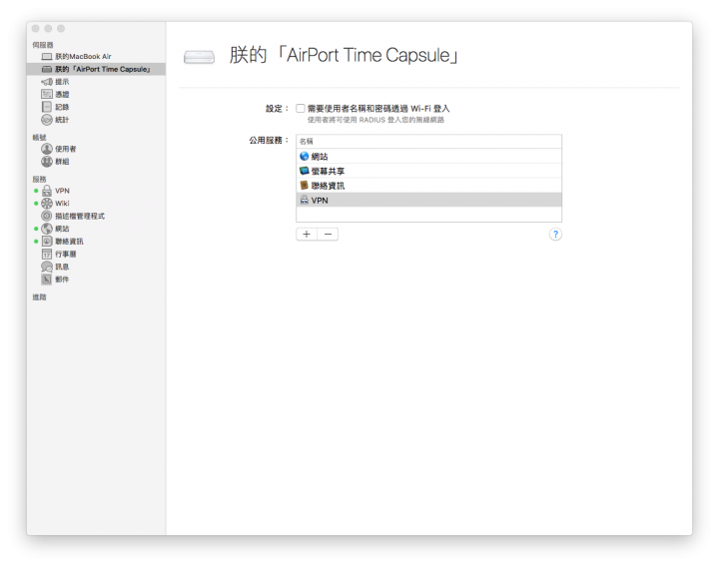Open help with question mark button
719x567 pixels.
point(555,235)
